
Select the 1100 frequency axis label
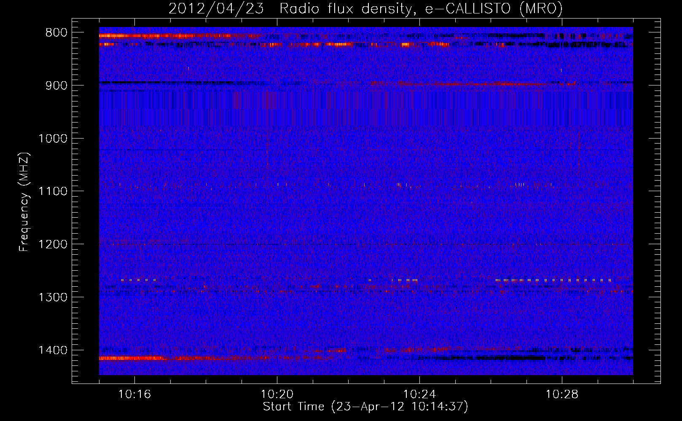click(x=53, y=192)
